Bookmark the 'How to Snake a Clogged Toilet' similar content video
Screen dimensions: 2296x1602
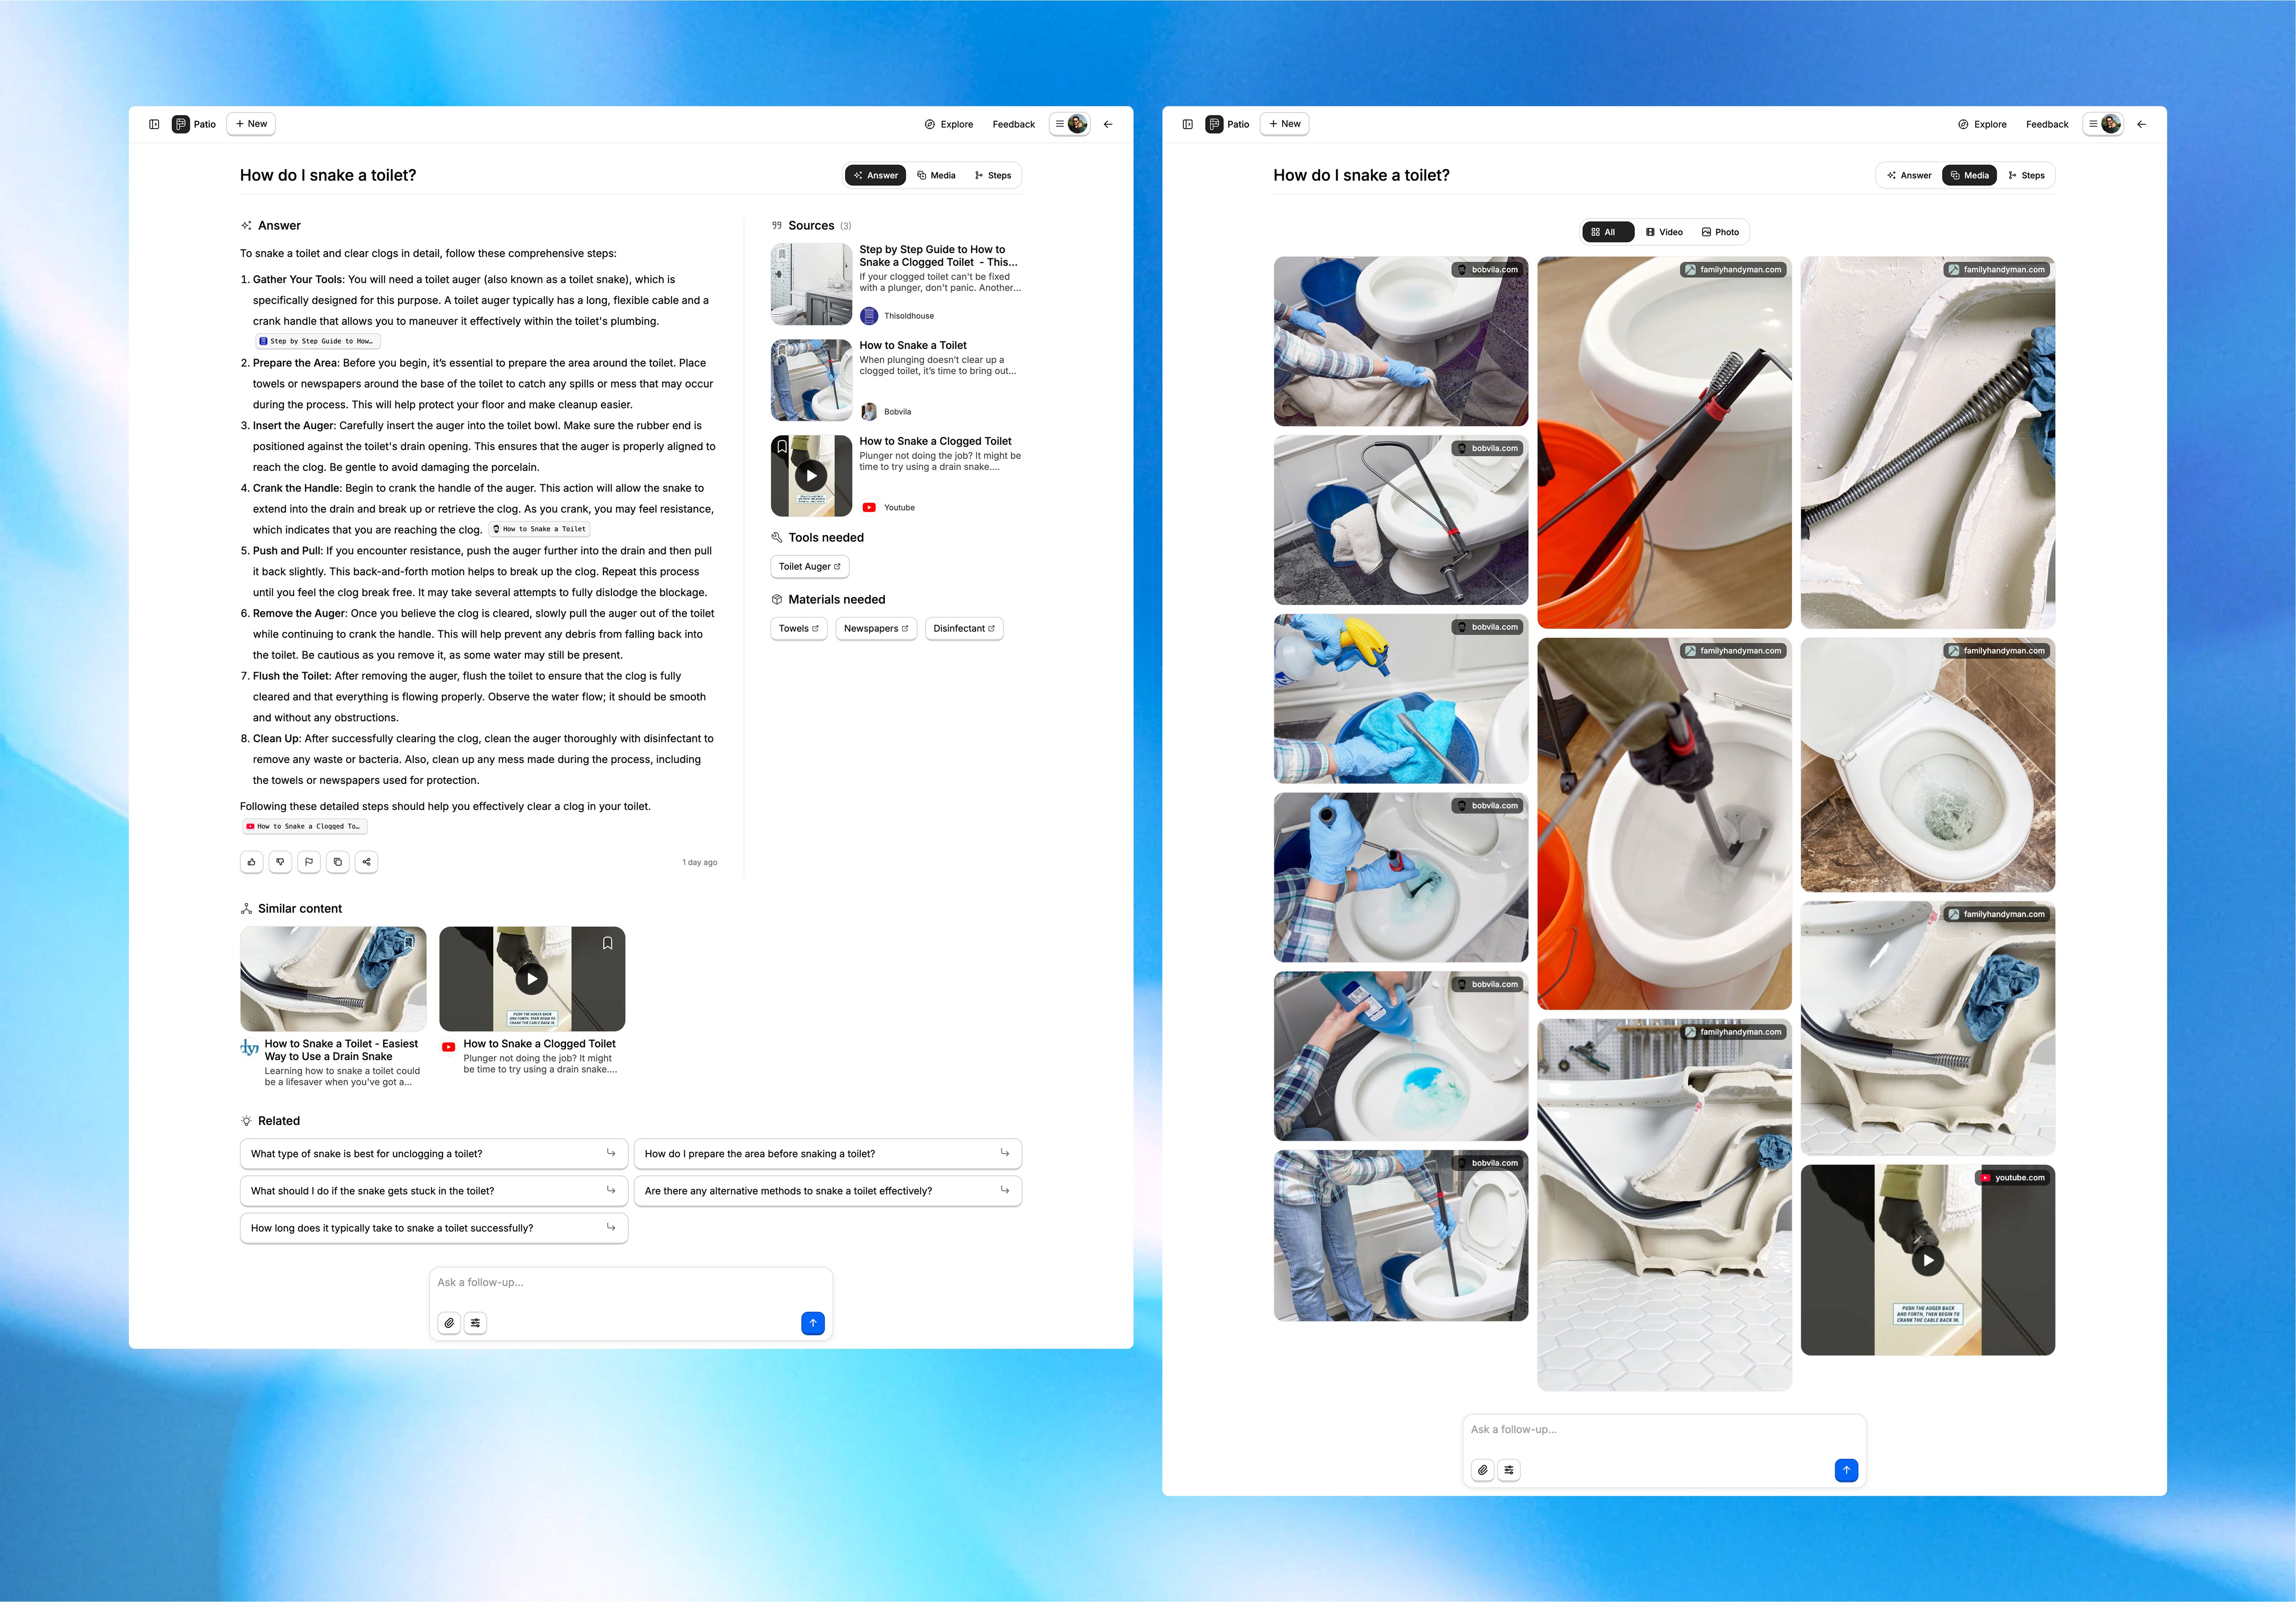pyautogui.click(x=607, y=943)
